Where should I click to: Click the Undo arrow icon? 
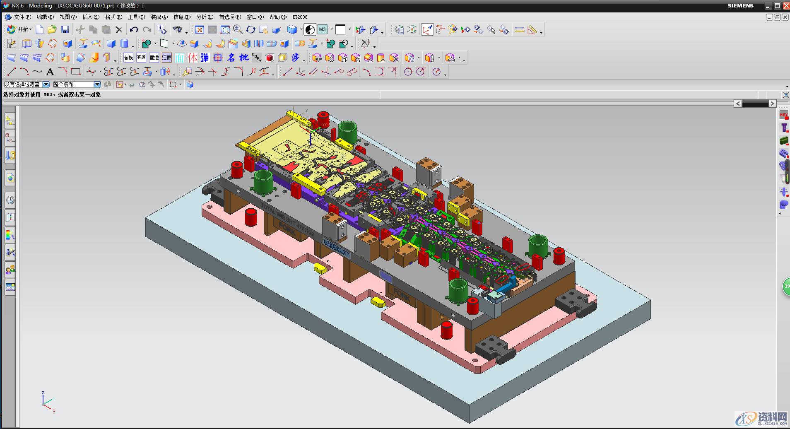pyautogui.click(x=133, y=29)
